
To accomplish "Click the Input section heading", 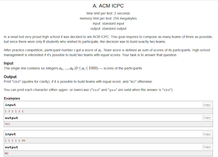I will tap(9, 63).
